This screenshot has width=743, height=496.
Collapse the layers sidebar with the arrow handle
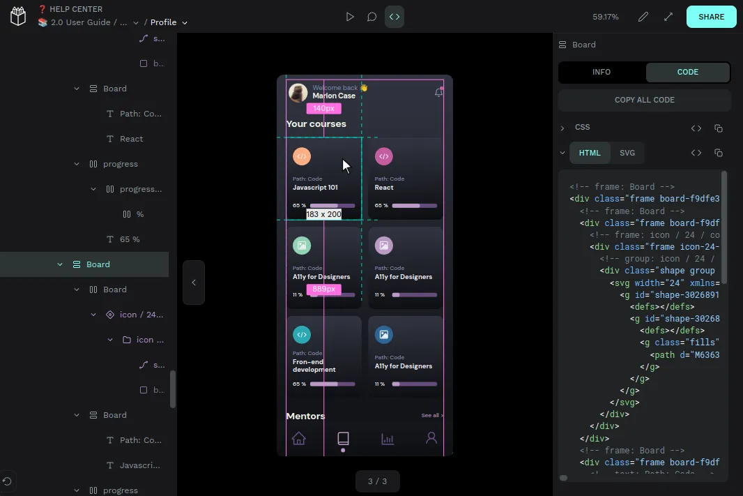pyautogui.click(x=194, y=283)
